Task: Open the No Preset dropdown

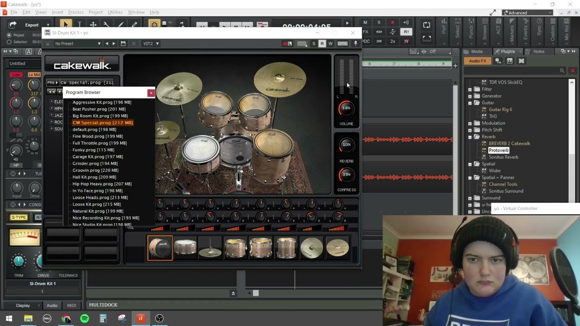Action: tap(77, 43)
